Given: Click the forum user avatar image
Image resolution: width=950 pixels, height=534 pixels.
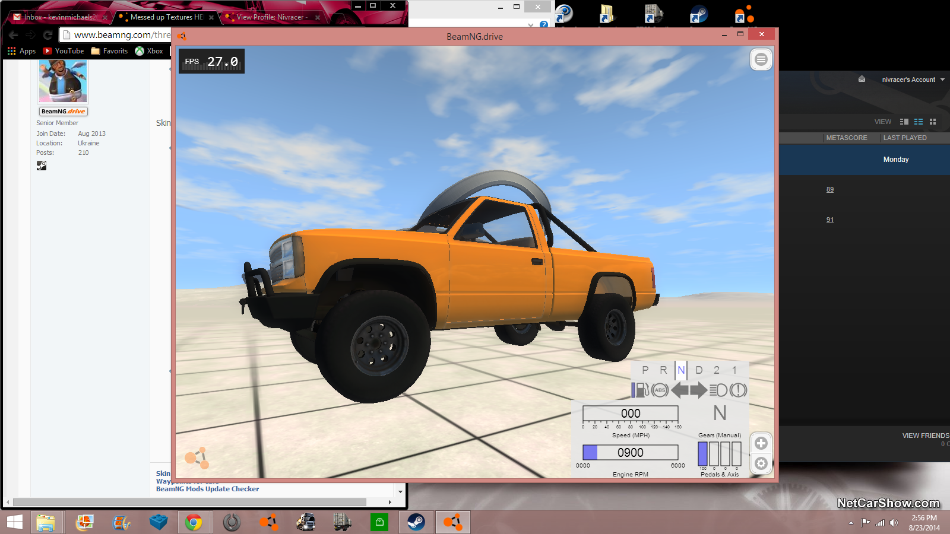Looking at the screenshot, I should point(63,81).
